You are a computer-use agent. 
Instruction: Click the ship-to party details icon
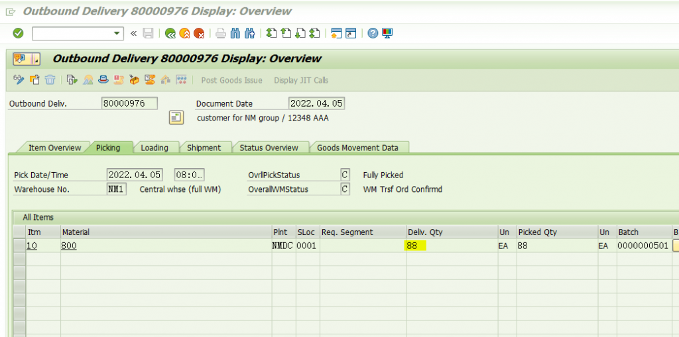coord(176,118)
